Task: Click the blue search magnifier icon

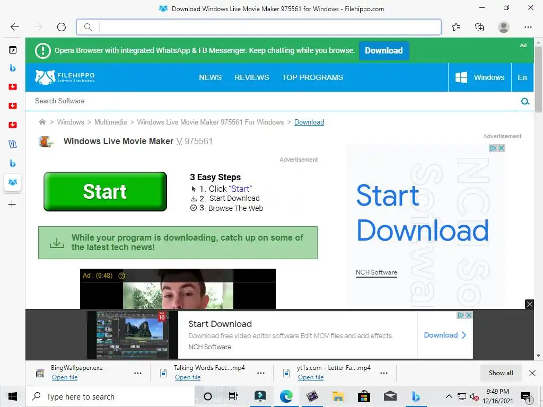Action: [x=525, y=101]
